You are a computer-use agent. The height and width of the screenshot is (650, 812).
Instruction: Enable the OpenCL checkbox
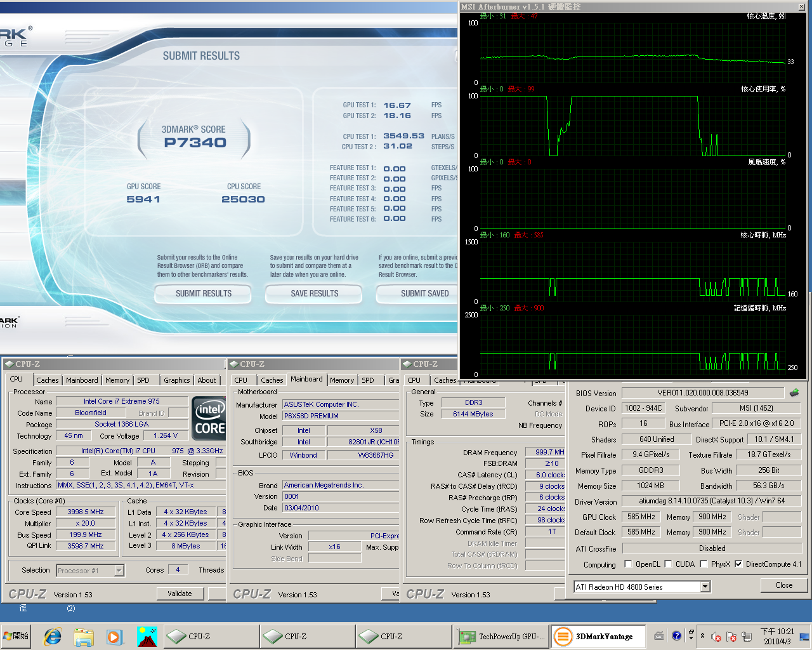pos(628,564)
